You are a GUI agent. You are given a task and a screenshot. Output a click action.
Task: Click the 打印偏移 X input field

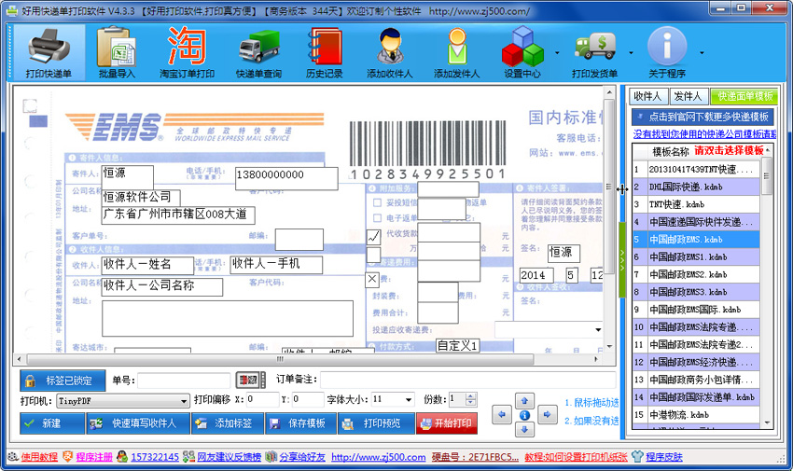(262, 399)
